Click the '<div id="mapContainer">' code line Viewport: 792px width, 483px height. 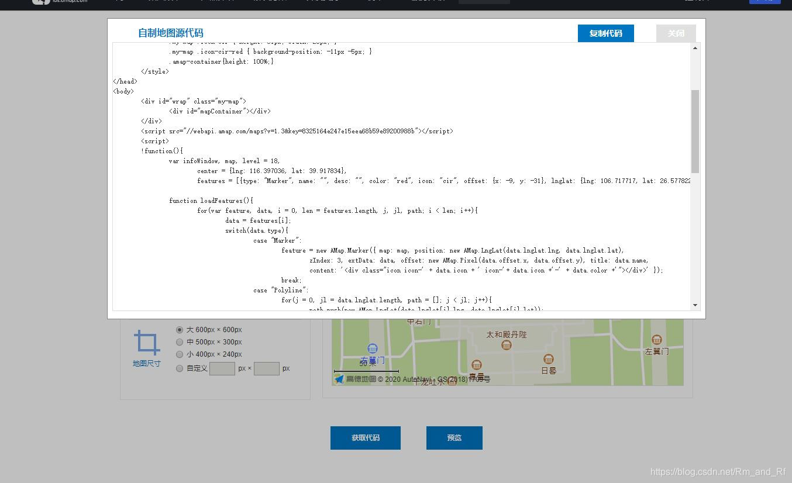coord(219,111)
